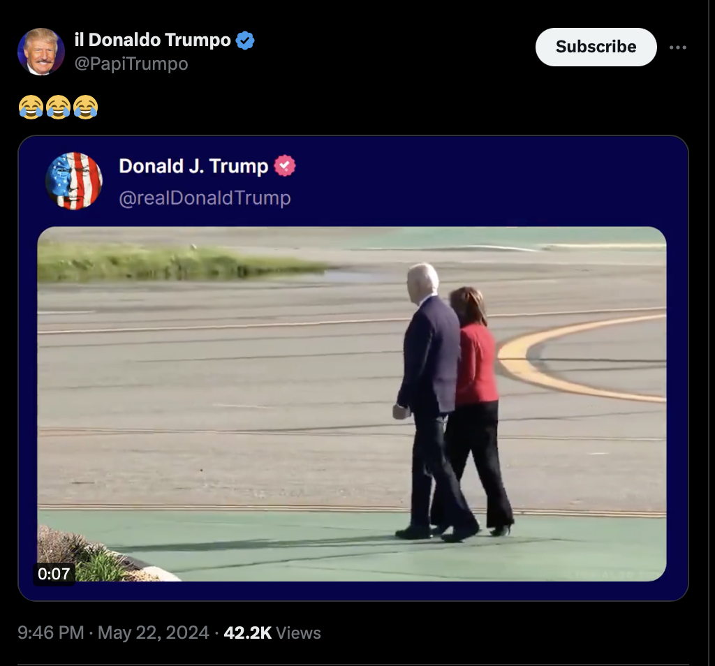
Task: Click the flag-painted Donald J. Trump avatar
Action: pyautogui.click(x=74, y=181)
